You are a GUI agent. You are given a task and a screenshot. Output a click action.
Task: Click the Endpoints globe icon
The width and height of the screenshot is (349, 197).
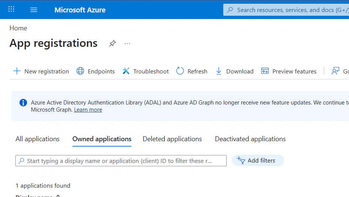(80, 71)
